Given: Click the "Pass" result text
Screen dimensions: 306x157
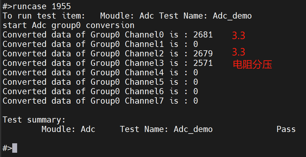Looking at the screenshot, I should 286,129.
